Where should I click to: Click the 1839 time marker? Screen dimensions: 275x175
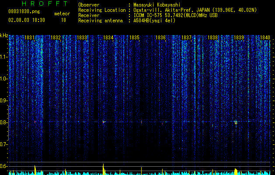click(239, 38)
